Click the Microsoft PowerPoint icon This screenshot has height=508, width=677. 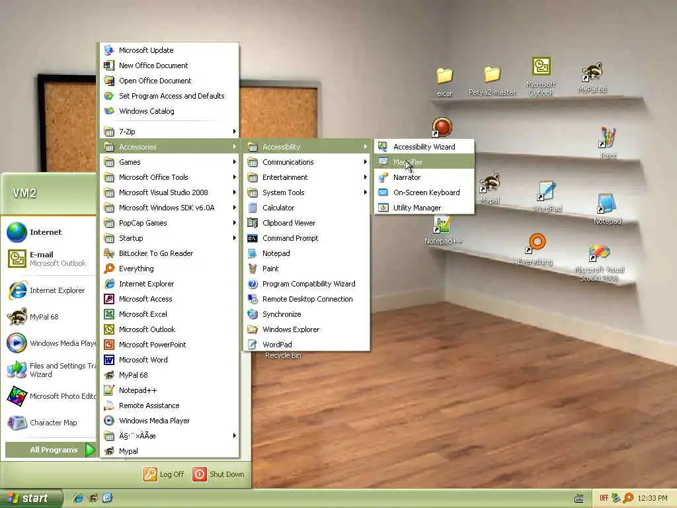tap(109, 344)
